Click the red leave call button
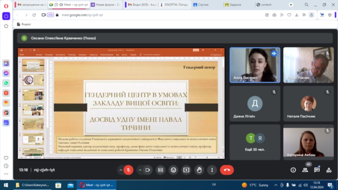338x190 pixels. (x=227, y=170)
